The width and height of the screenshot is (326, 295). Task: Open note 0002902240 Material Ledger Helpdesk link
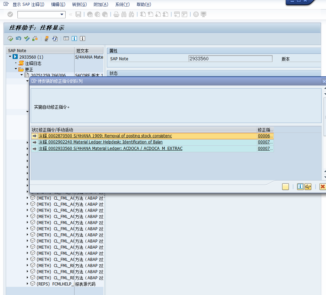[x=100, y=142]
